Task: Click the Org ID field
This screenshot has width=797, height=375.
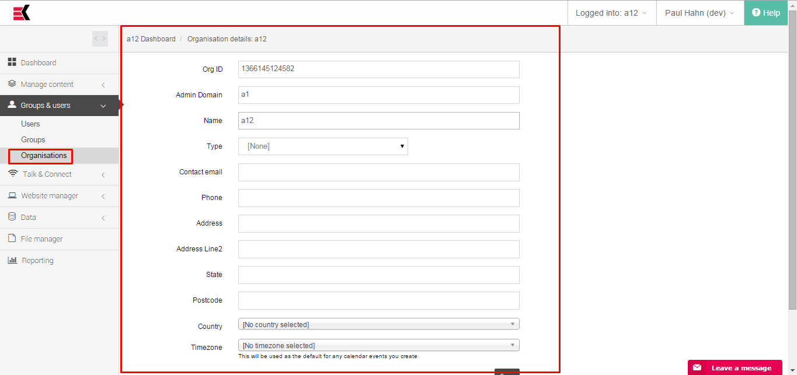Action: [378, 69]
